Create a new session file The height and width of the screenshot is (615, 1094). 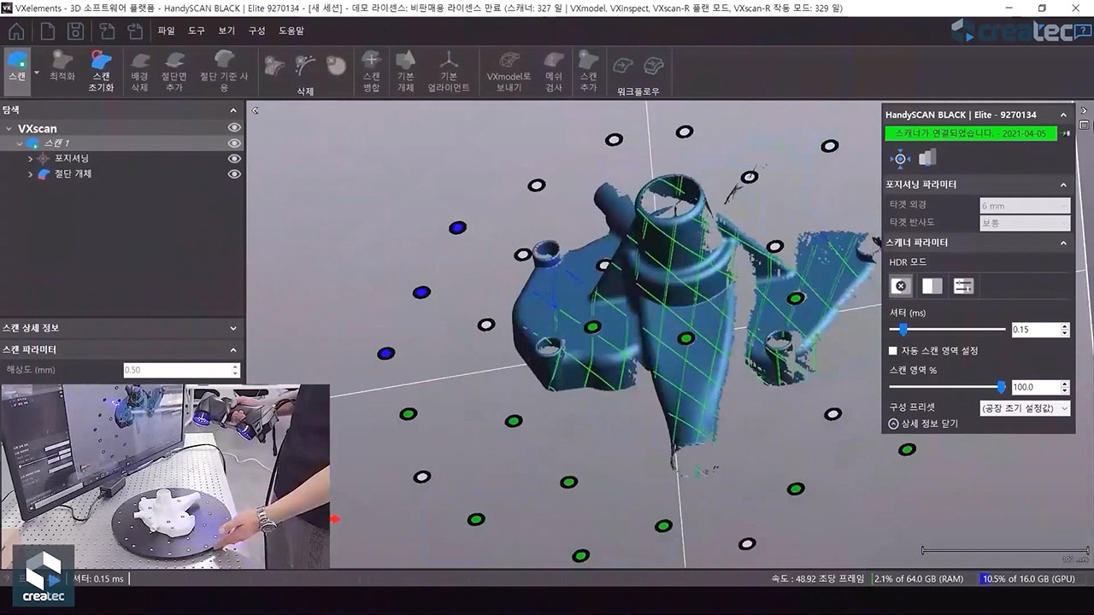47,31
